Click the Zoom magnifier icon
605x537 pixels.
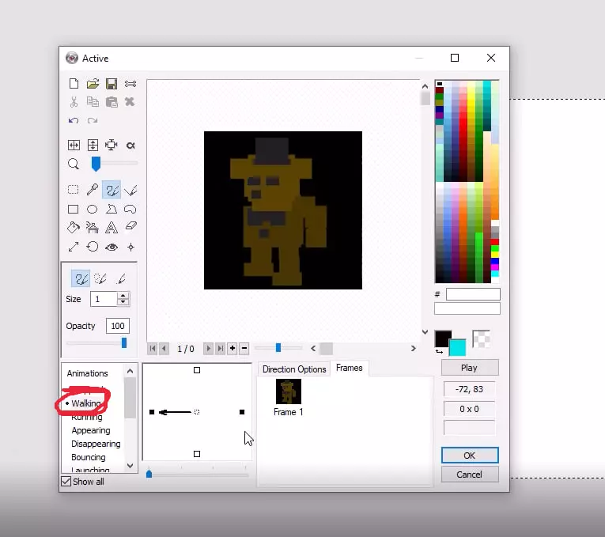click(74, 164)
